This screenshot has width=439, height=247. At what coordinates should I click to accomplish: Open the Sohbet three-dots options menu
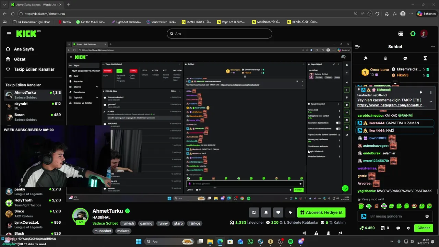(433, 47)
